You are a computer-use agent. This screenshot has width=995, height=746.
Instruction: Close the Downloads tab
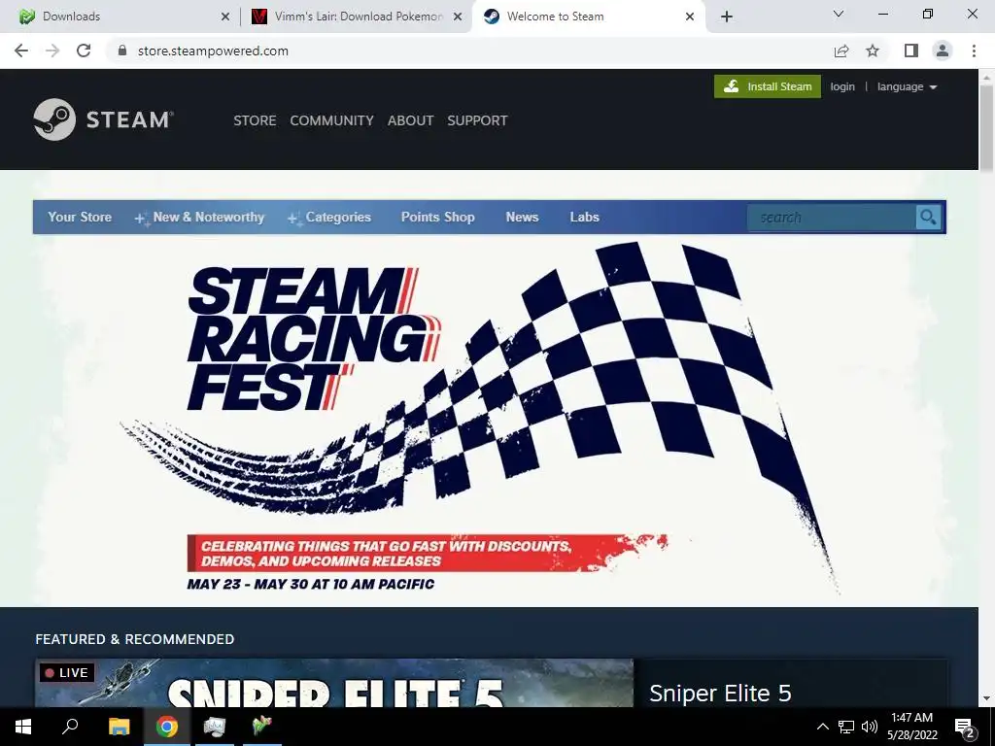[225, 17]
